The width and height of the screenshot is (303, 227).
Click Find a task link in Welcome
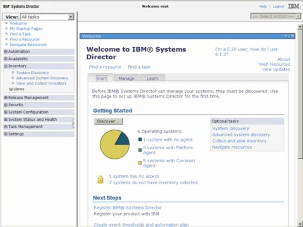click(x=139, y=67)
